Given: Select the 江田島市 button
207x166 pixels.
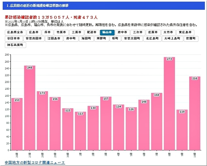Looking at the screenshot, I should click(54, 38).
